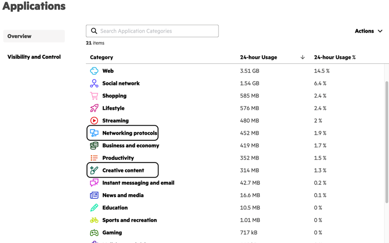Click the Gaming controller icon
The height and width of the screenshot is (243, 389).
tap(94, 233)
